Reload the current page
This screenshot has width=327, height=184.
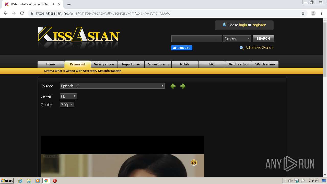(22, 13)
